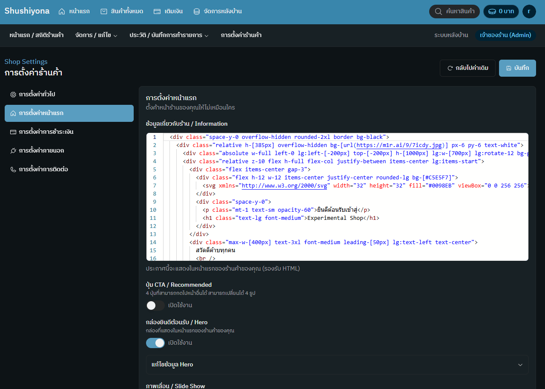Click the card icon for เติมเงิน
Screen dimensions: 545x389
point(157,12)
